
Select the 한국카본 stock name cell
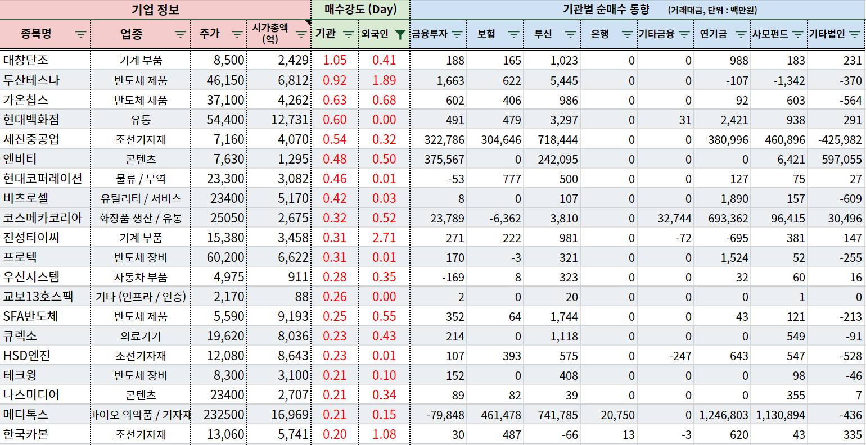pos(45,434)
